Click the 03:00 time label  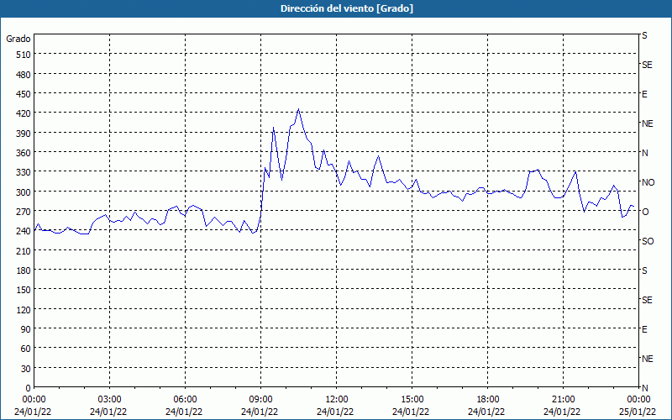pyautogui.click(x=110, y=400)
